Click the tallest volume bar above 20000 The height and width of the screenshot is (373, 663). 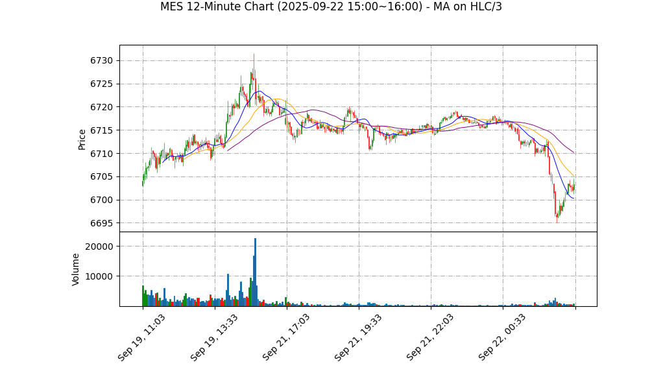point(256,272)
